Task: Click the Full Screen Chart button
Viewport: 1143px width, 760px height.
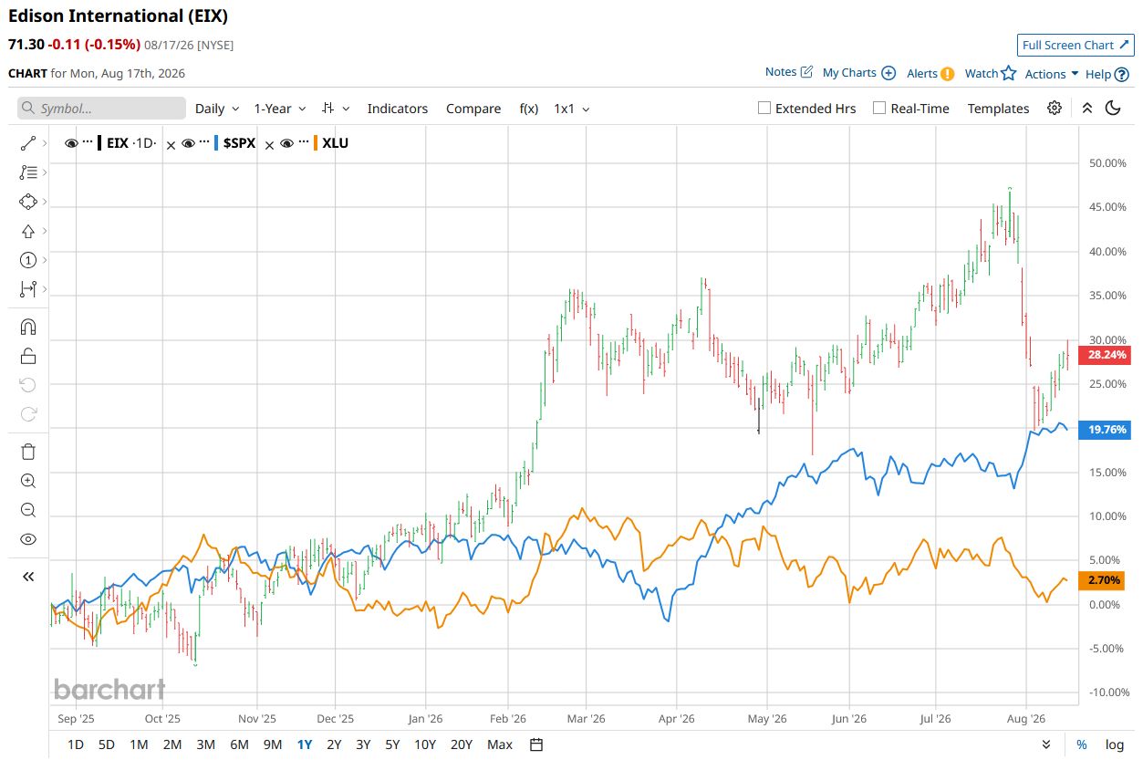Action: point(1075,45)
